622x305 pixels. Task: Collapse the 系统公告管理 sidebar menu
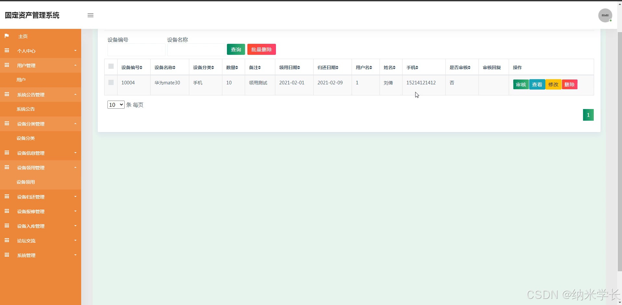pyautogui.click(x=41, y=94)
